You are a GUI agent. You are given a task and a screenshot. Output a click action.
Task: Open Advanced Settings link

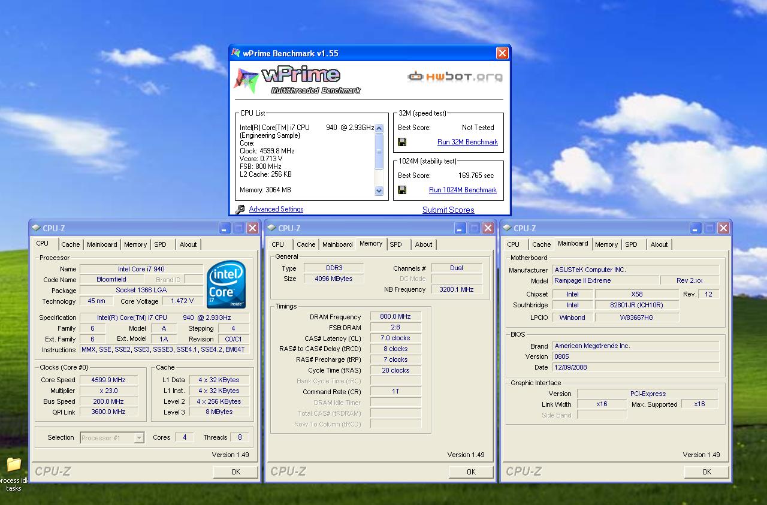coord(276,209)
